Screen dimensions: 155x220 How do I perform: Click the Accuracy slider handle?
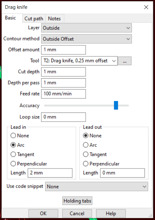116,105
